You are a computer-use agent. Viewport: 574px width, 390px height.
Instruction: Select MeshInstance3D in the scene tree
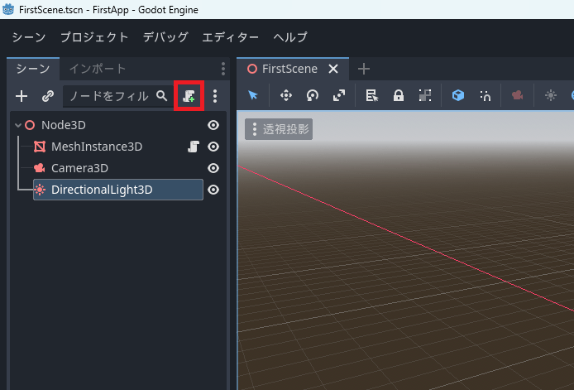[97, 147]
